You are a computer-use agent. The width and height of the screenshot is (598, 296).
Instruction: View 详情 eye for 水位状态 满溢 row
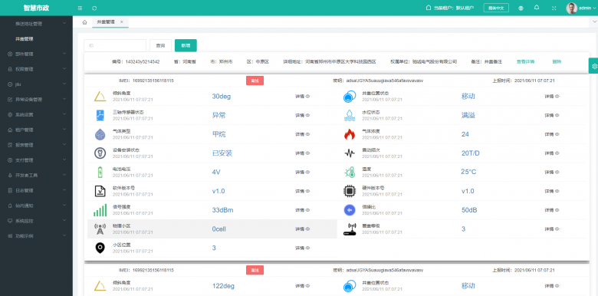coord(552,115)
